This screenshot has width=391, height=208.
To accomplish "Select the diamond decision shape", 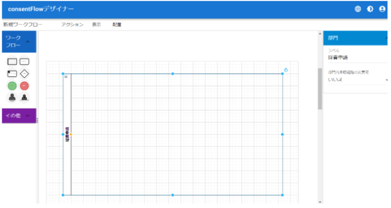I will pos(24,74).
